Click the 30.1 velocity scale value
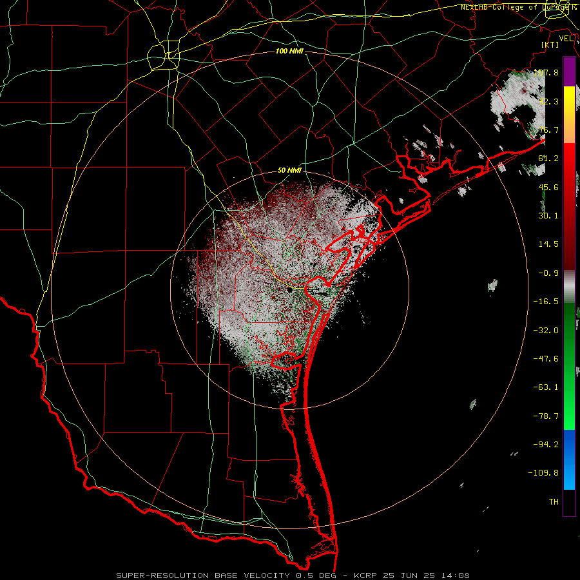 (548, 216)
